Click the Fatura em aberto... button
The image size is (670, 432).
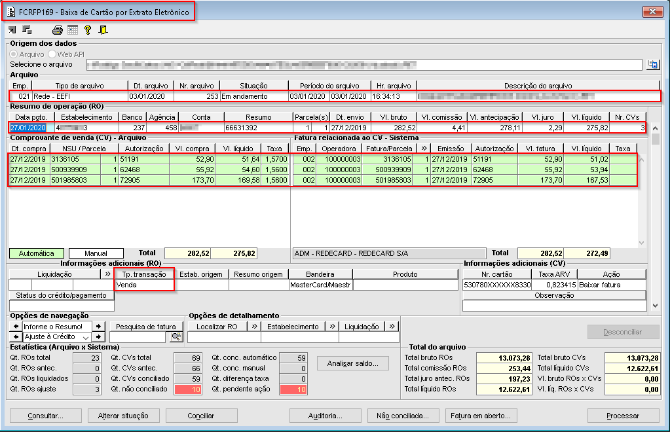click(481, 416)
